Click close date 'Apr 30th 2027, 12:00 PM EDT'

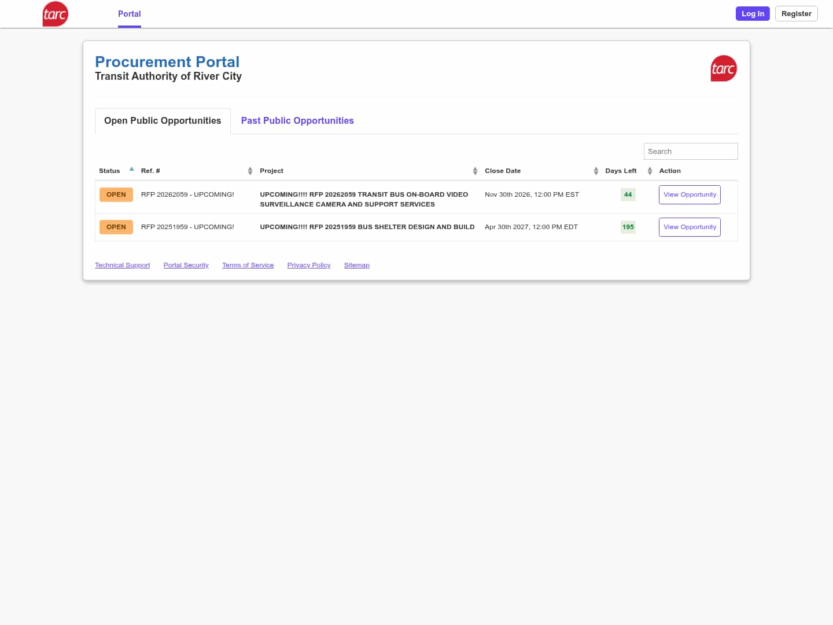point(531,227)
